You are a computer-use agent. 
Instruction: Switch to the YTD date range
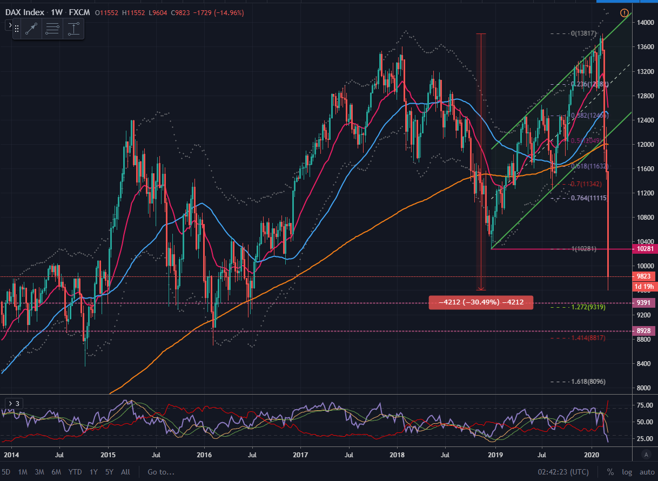pos(75,472)
